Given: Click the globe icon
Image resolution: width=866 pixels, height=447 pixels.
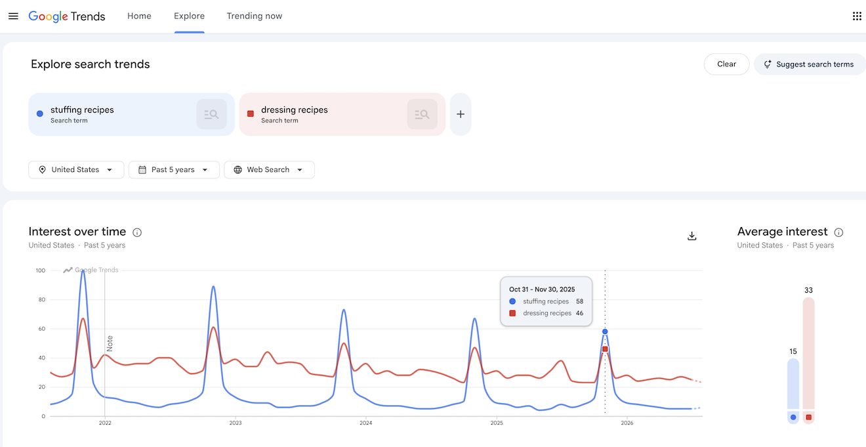Looking at the screenshot, I should 237,169.
